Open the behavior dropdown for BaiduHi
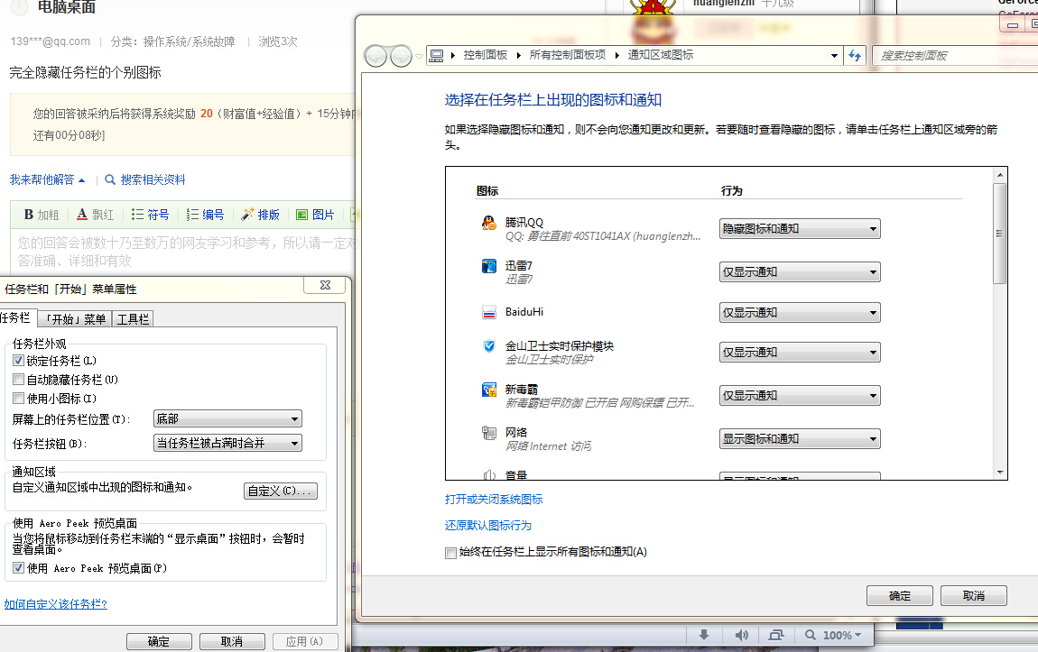This screenshot has height=652, width=1038. (x=800, y=312)
